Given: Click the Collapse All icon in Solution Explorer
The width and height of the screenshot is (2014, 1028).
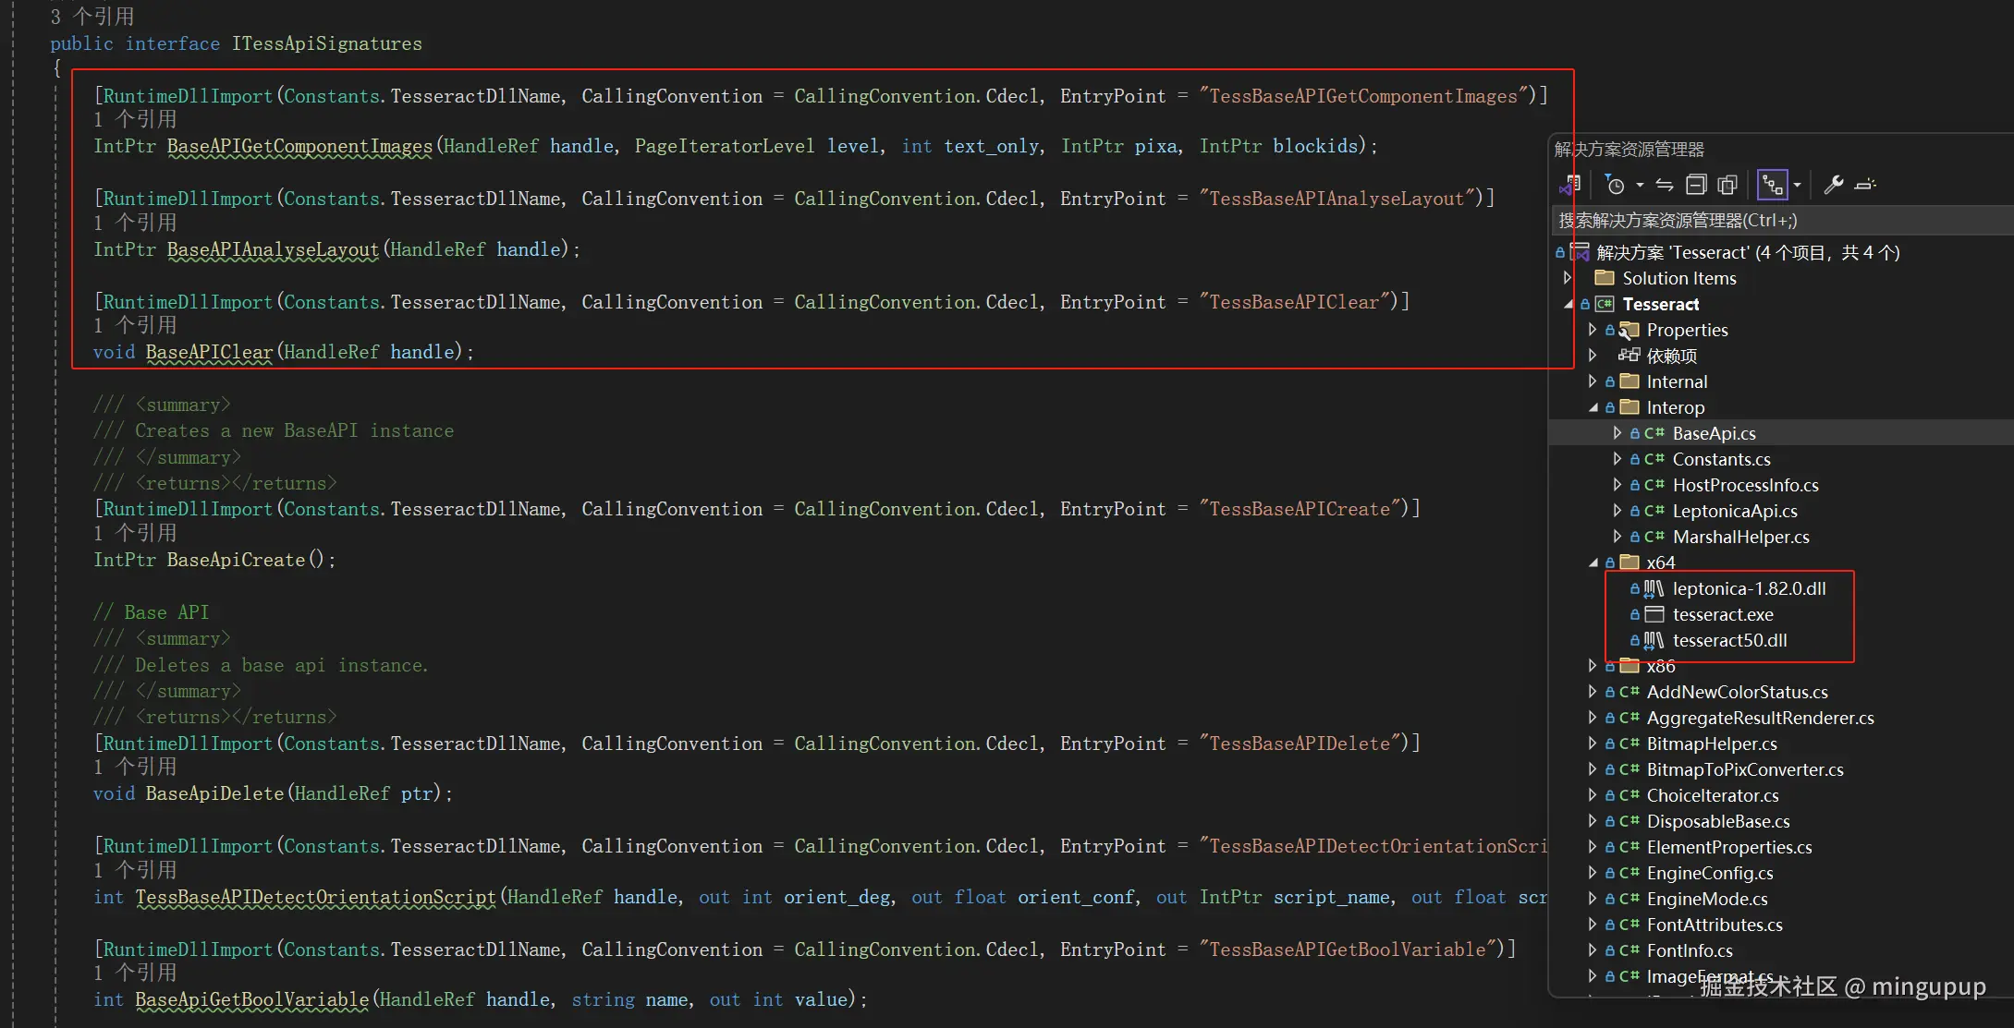Looking at the screenshot, I should click(1696, 186).
